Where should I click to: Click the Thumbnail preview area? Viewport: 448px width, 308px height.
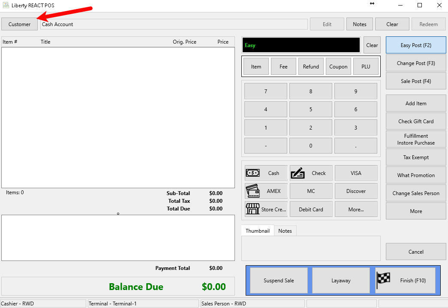pos(311,248)
